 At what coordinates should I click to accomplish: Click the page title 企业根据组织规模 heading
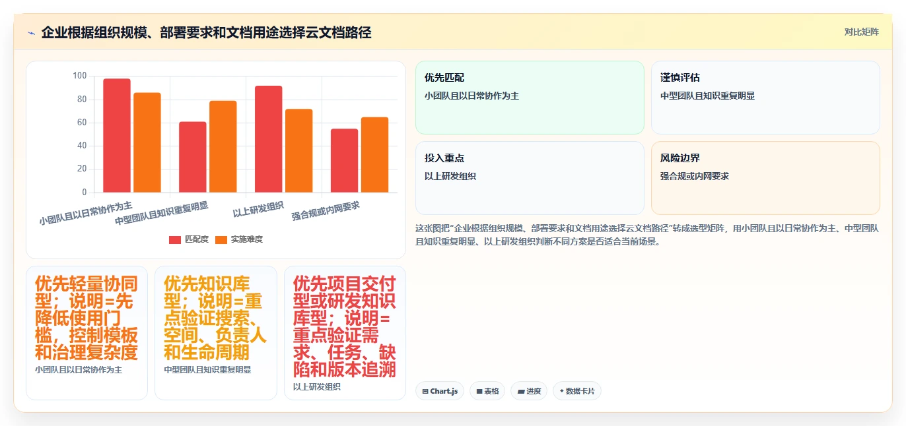pos(206,32)
